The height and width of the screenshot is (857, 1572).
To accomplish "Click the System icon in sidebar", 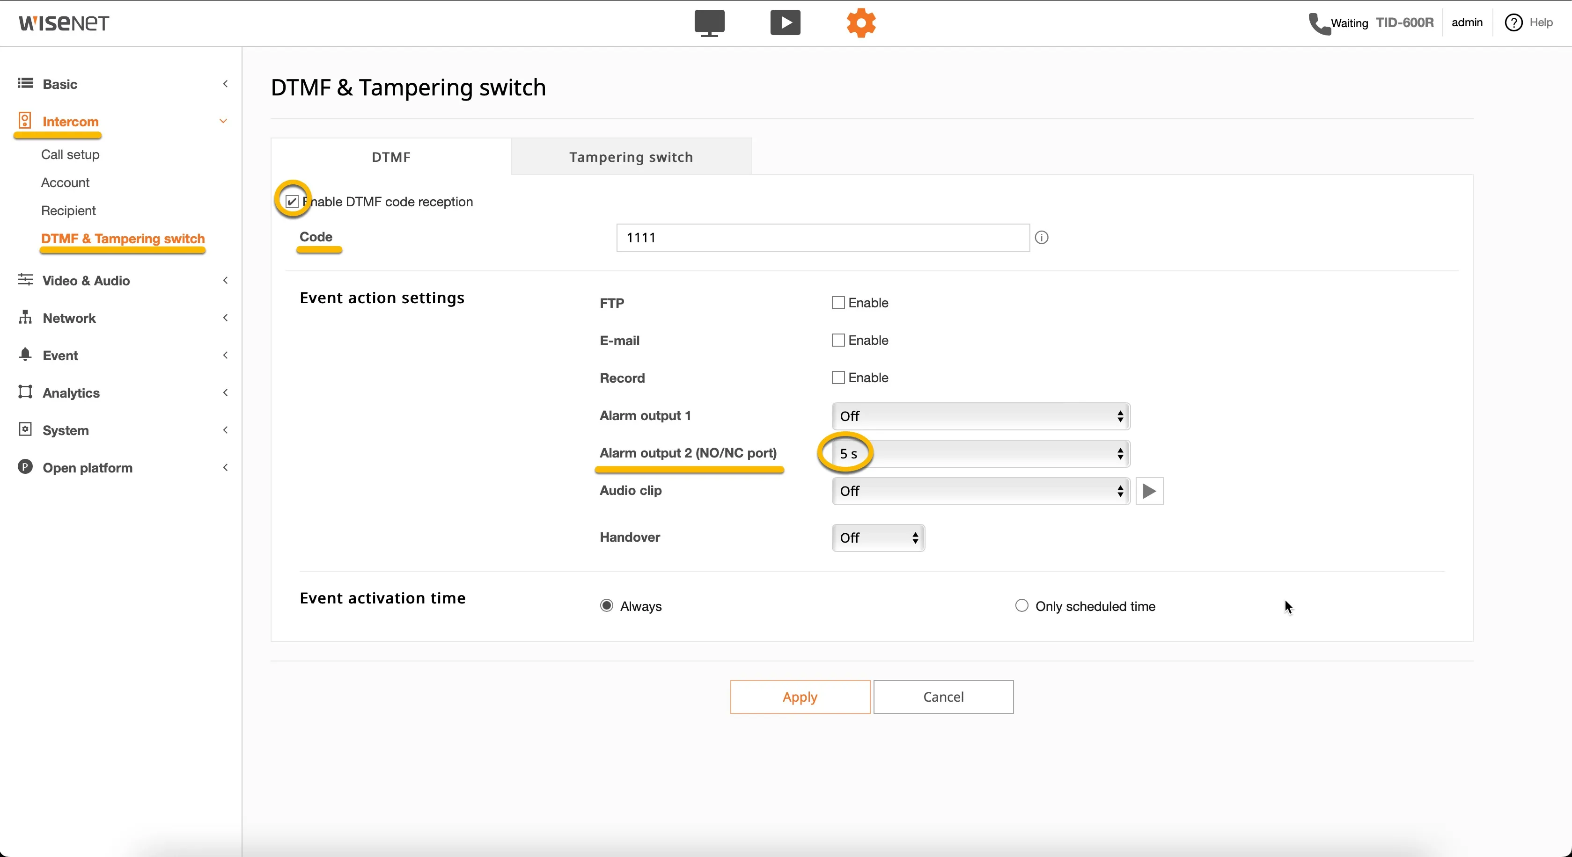I will pos(25,429).
